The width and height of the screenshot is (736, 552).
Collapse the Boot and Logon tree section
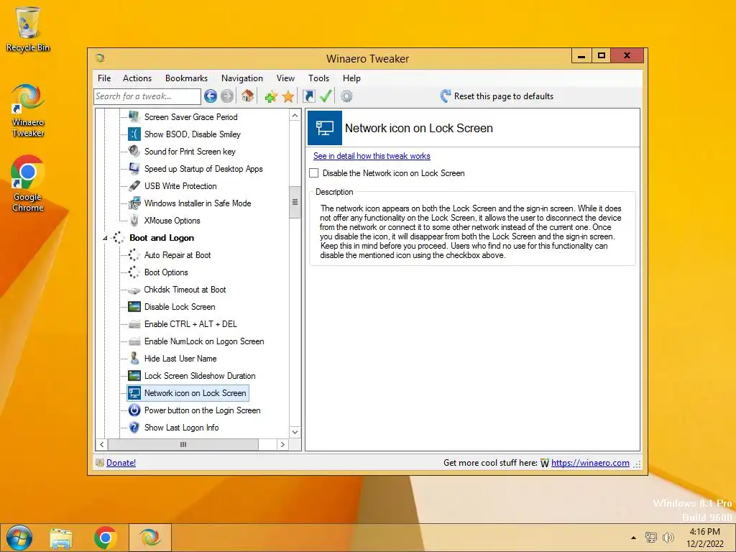tap(105, 239)
